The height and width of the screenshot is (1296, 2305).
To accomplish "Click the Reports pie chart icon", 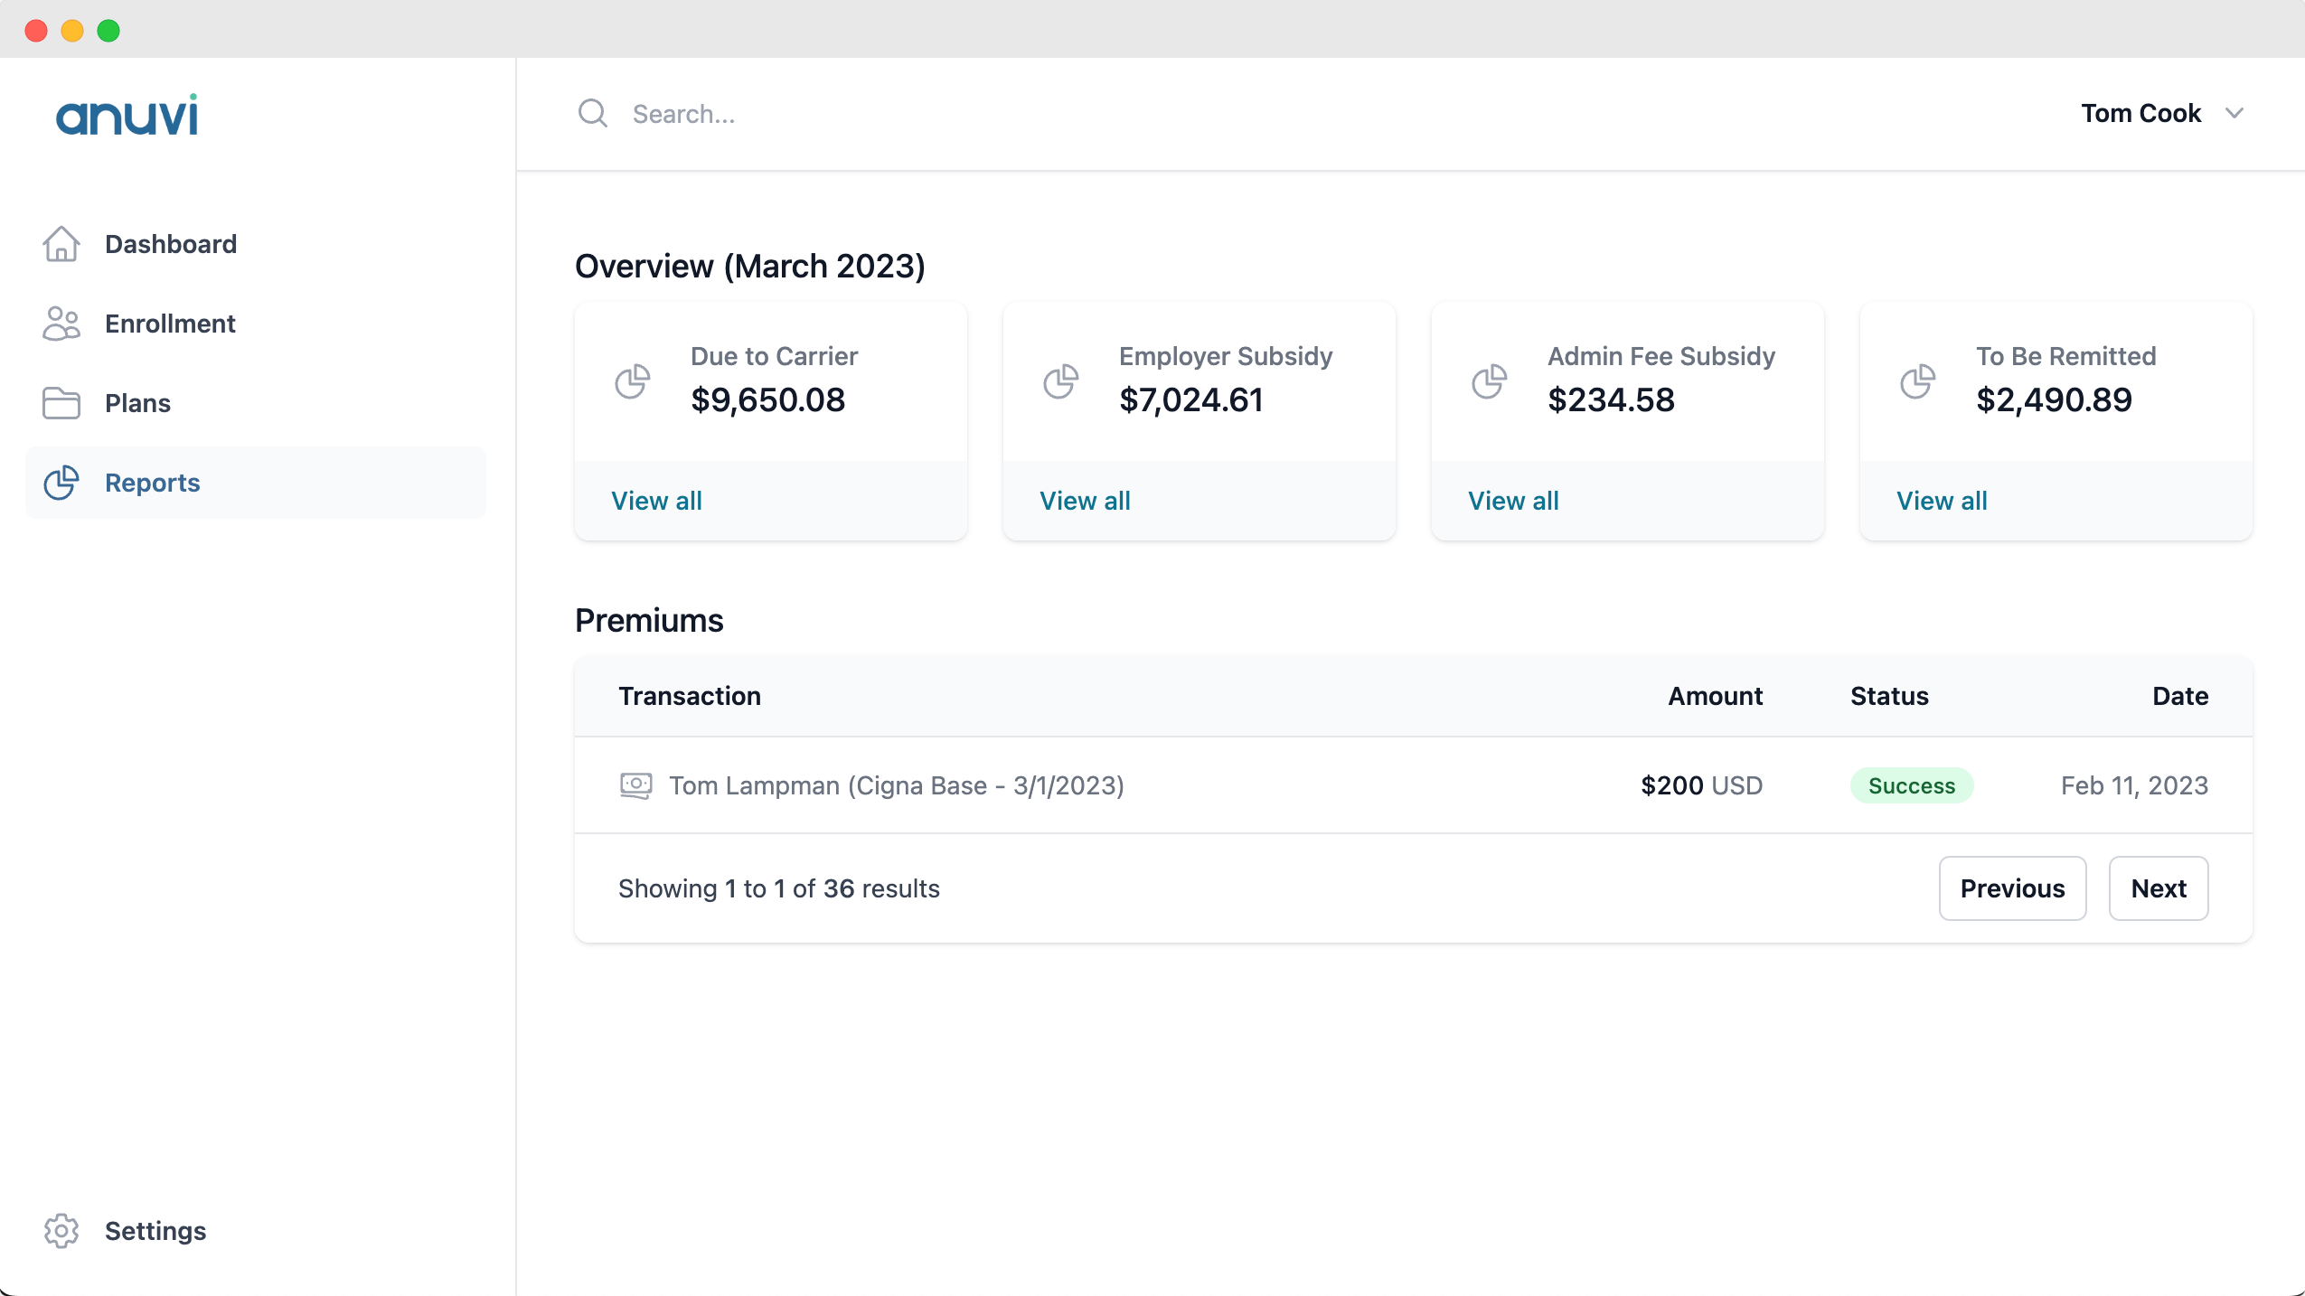I will pos(61,483).
